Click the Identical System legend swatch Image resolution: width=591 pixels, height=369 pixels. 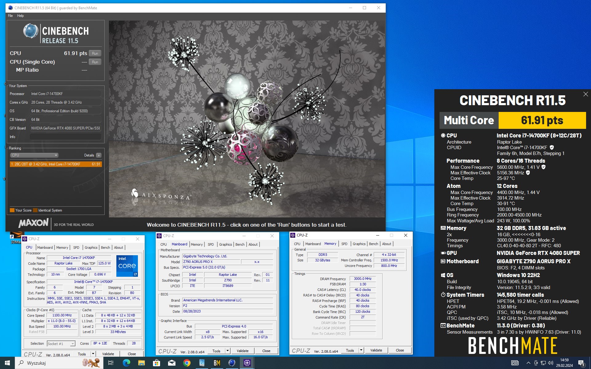point(35,210)
